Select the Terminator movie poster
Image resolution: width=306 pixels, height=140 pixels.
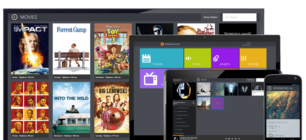point(155,29)
